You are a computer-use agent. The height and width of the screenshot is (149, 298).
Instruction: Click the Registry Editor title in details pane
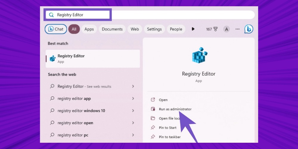[x=198, y=74]
